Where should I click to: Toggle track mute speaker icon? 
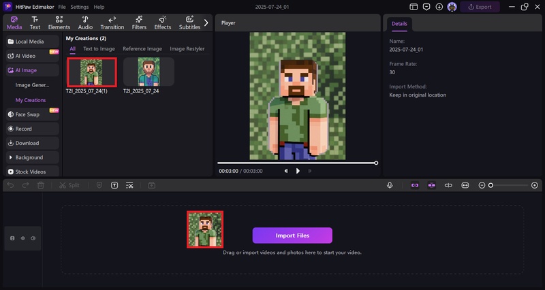33,238
